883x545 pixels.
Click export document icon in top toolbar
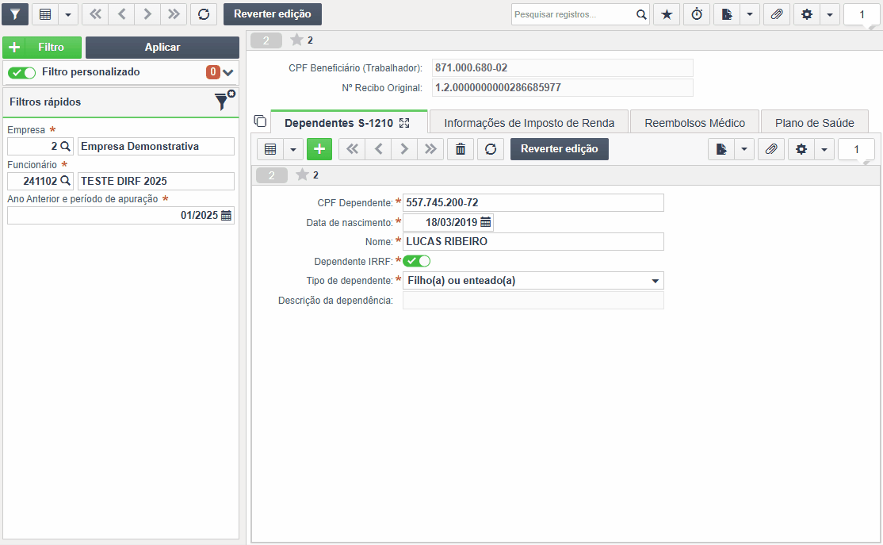727,14
